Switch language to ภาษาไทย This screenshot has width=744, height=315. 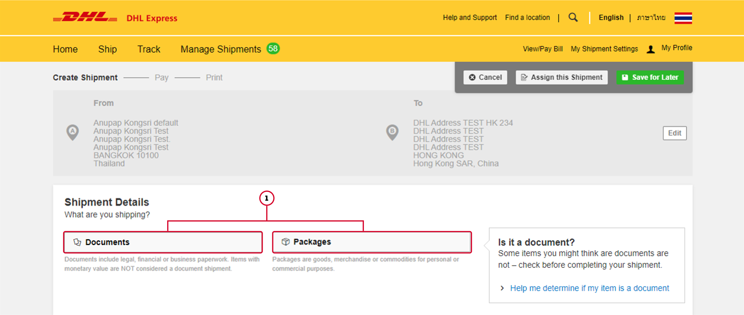(651, 18)
